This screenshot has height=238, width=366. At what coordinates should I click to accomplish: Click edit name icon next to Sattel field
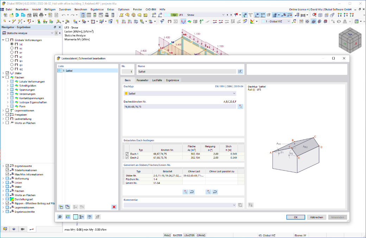(240, 72)
